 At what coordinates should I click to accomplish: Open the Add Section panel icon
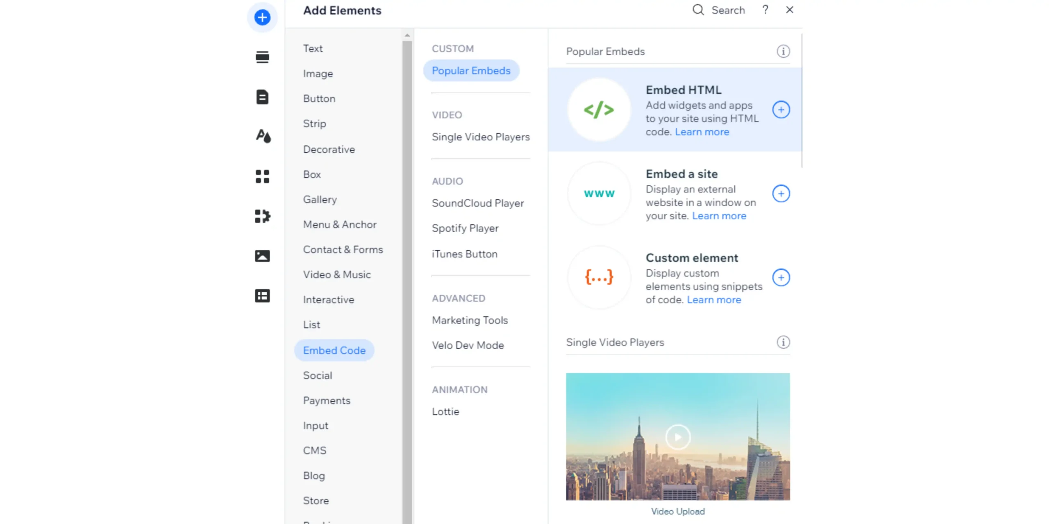point(262,57)
